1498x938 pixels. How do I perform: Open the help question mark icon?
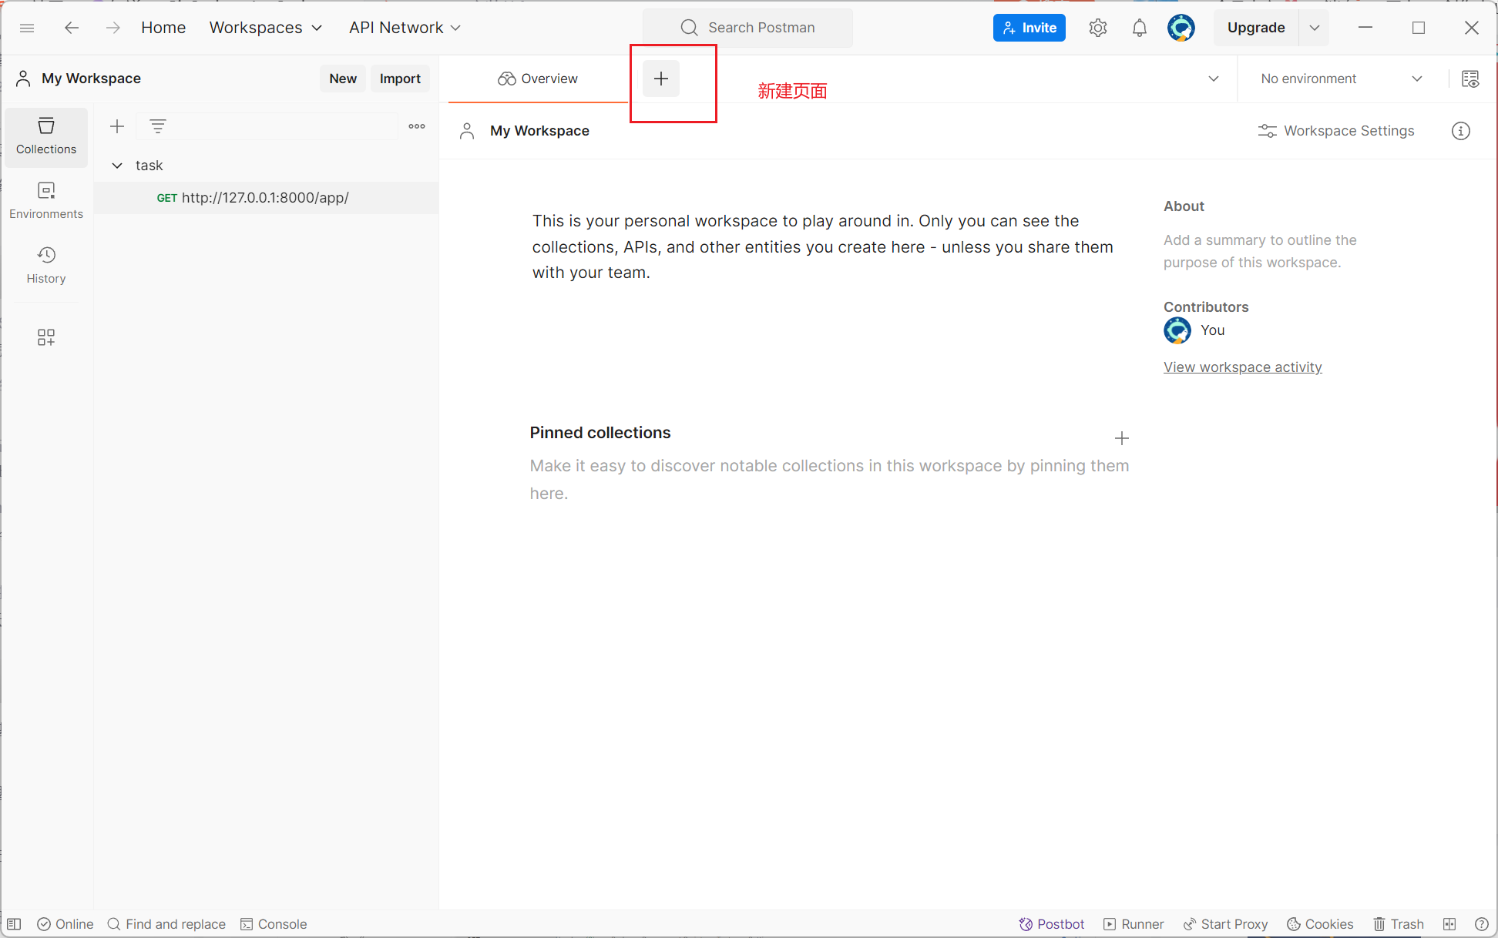[1482, 924]
